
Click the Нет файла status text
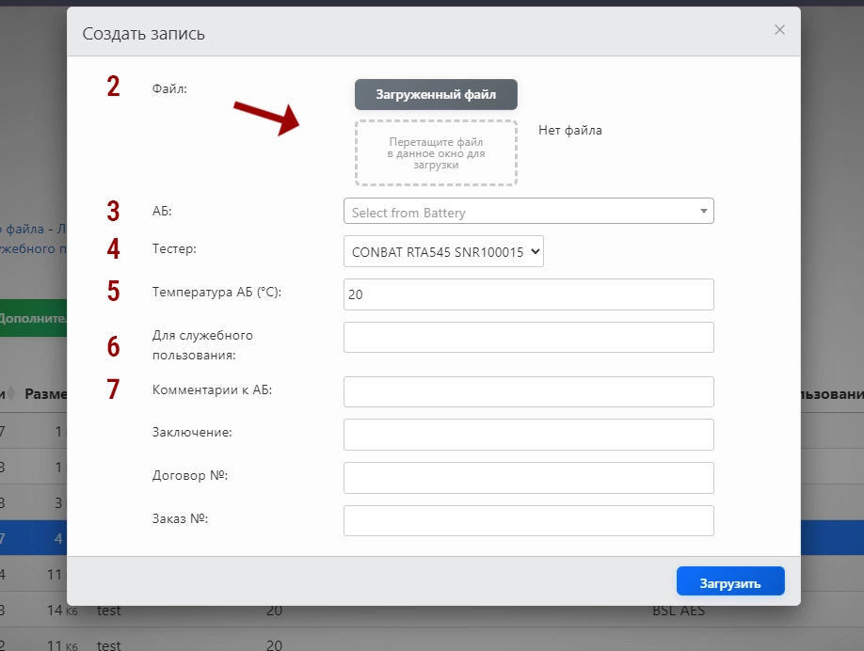[x=569, y=131]
